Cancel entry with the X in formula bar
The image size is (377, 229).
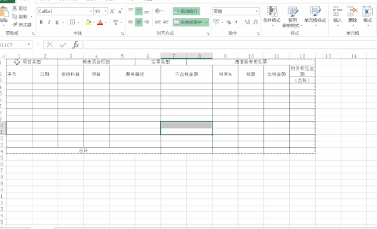point(49,45)
